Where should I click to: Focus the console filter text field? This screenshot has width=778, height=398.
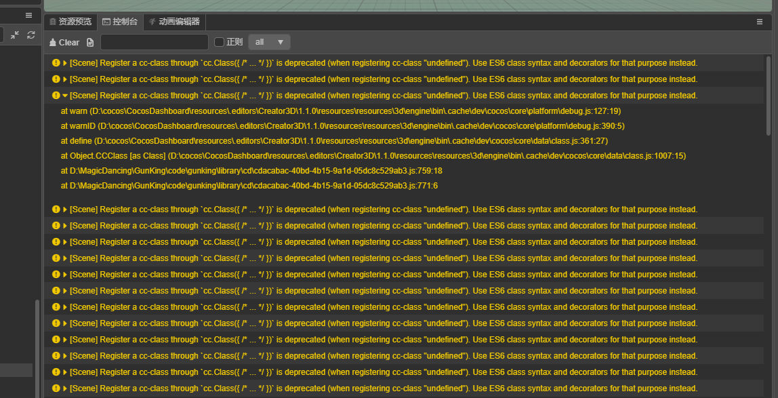(155, 42)
